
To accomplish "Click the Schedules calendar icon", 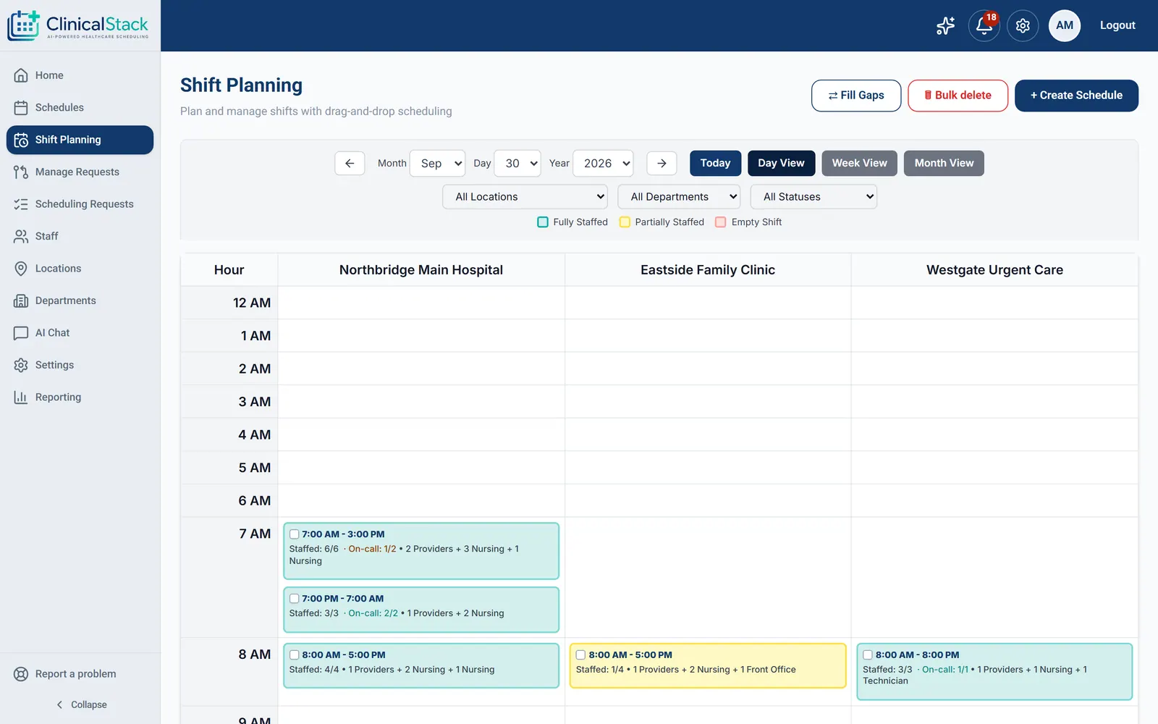I will point(21,107).
